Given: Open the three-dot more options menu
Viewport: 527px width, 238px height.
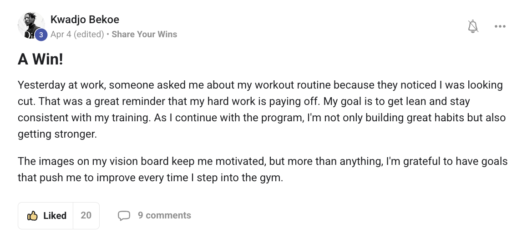Looking at the screenshot, I should [500, 27].
